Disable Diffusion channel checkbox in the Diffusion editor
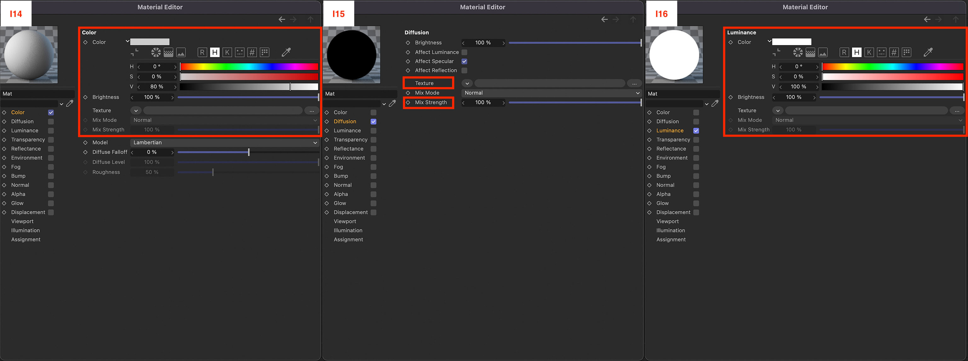Image resolution: width=968 pixels, height=361 pixels. coord(373,121)
